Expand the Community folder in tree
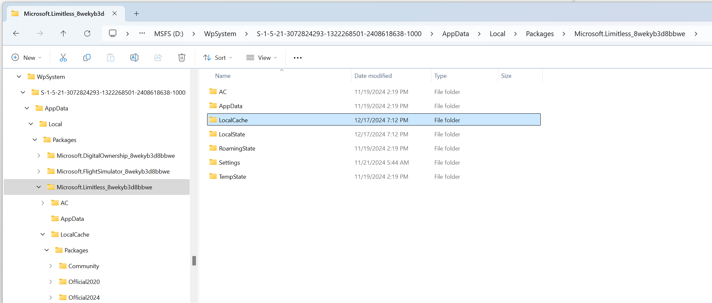 [x=51, y=266]
